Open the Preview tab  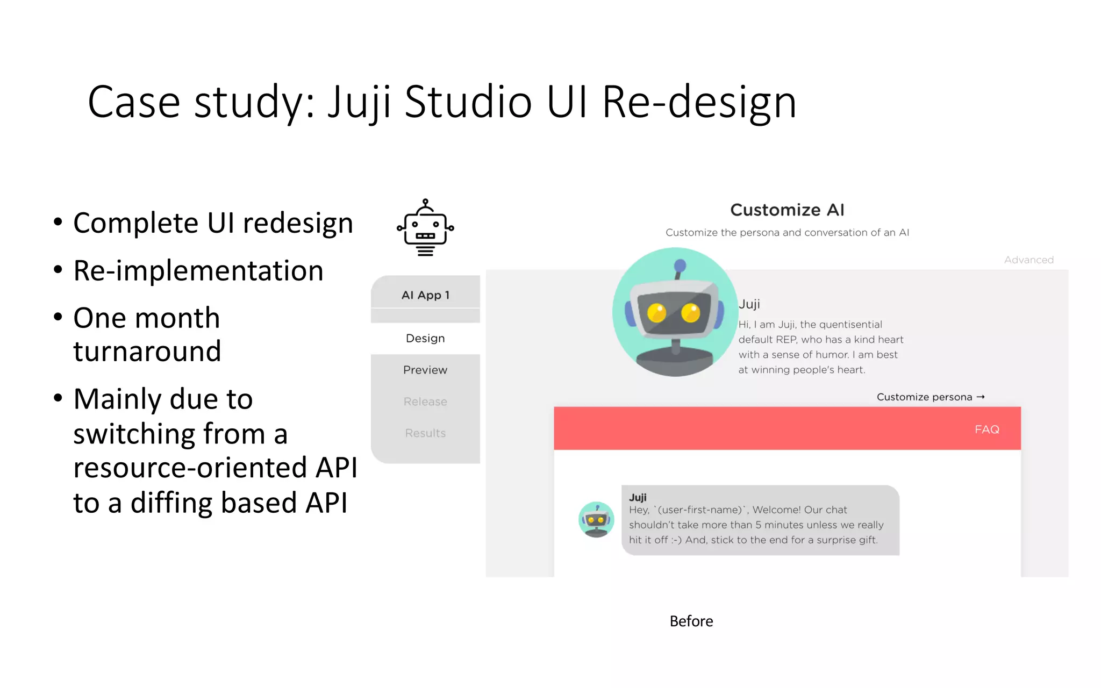425,370
